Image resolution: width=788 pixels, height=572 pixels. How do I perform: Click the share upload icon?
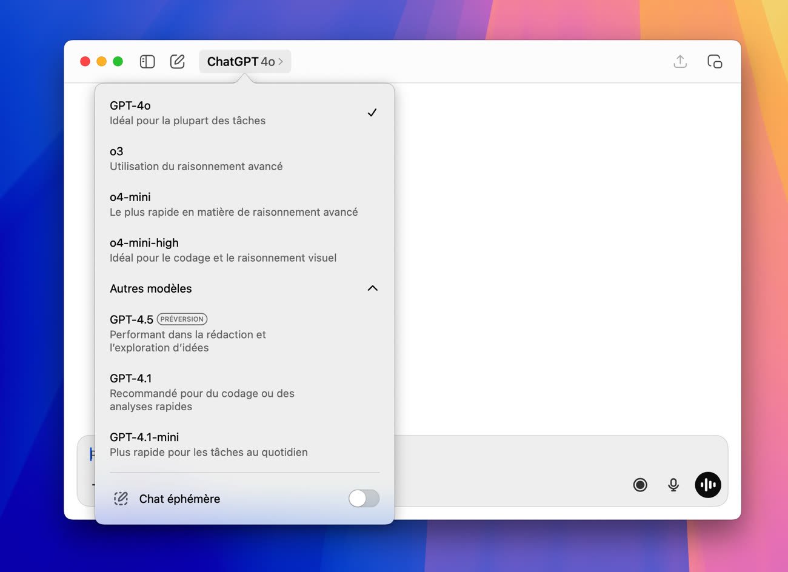(680, 61)
